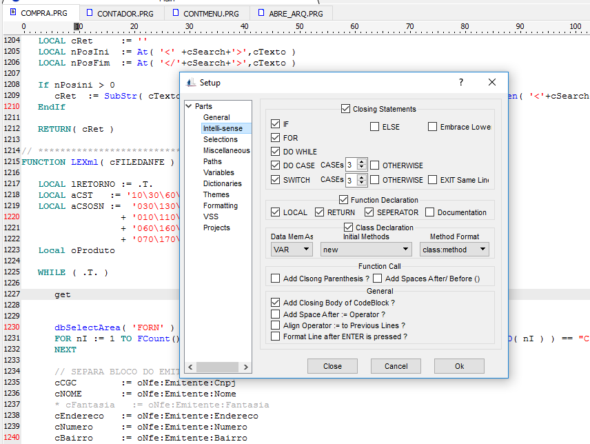Open the Data Mem As VAR dropdown
590x444 pixels.
[x=292, y=250]
